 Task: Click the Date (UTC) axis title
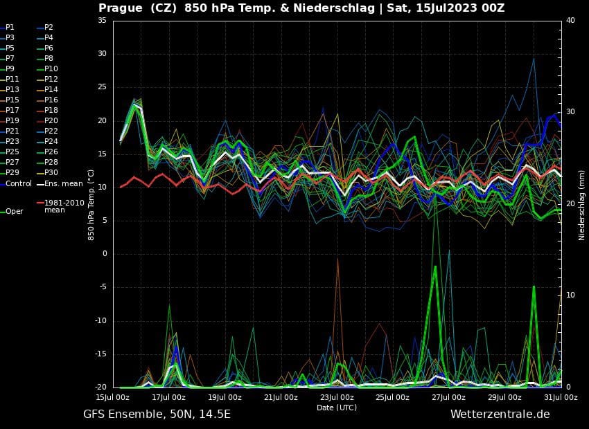[337, 408]
